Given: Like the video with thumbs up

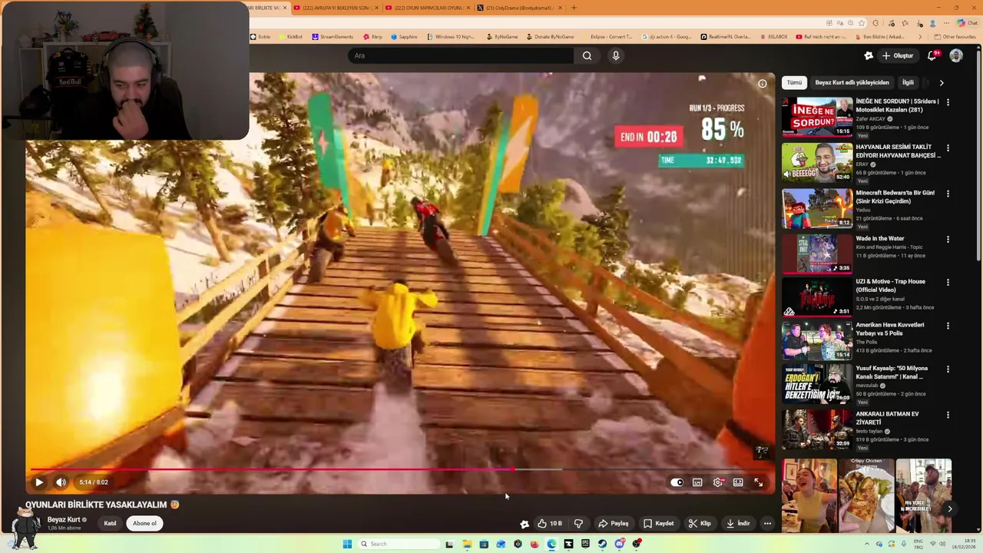Looking at the screenshot, I should 549,523.
